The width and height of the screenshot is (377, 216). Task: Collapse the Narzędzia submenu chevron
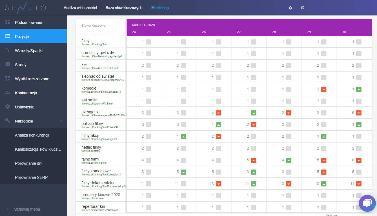tap(61, 121)
